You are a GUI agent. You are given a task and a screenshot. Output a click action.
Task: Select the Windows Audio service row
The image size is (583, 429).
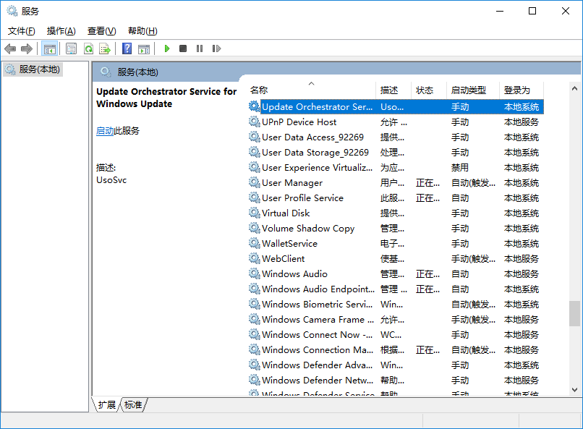pyautogui.click(x=304, y=273)
